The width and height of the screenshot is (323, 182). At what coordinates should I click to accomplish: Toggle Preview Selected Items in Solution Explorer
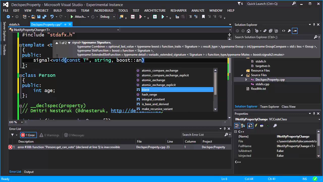click(x=295, y=31)
